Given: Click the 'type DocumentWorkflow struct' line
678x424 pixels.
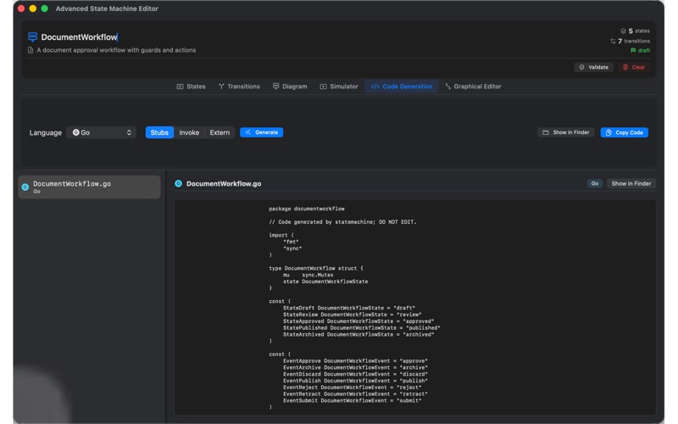Looking at the screenshot, I should click(x=316, y=268).
